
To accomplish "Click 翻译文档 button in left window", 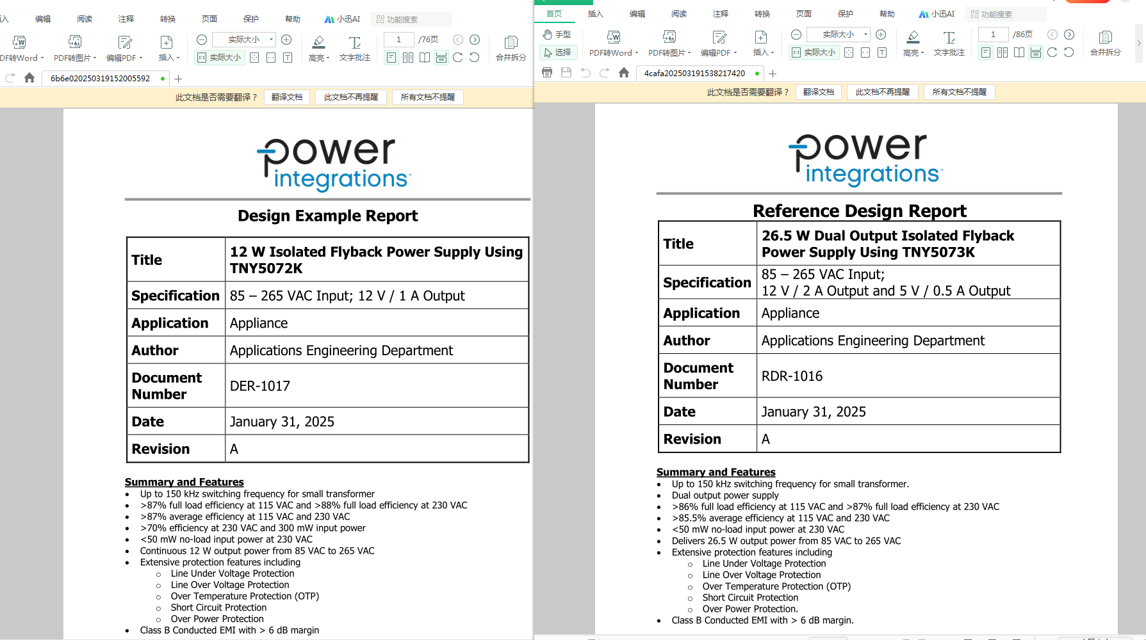I will click(287, 97).
